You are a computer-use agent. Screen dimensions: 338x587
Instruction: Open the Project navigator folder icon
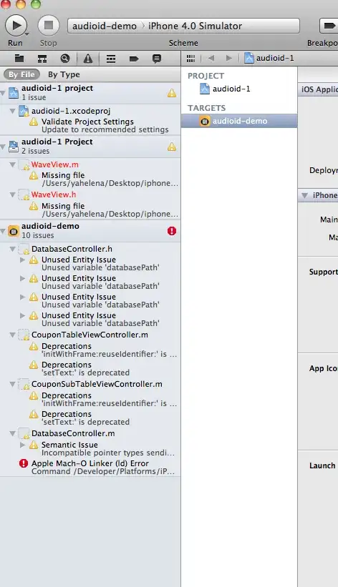pyautogui.click(x=19, y=59)
